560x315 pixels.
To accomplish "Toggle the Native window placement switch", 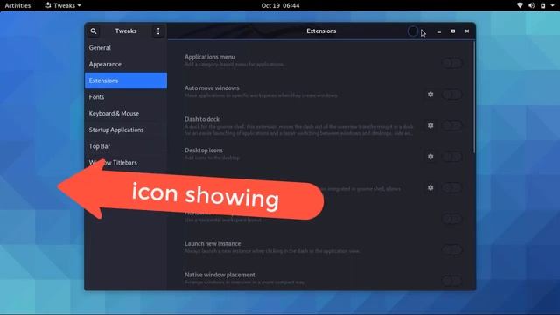I will (451, 281).
